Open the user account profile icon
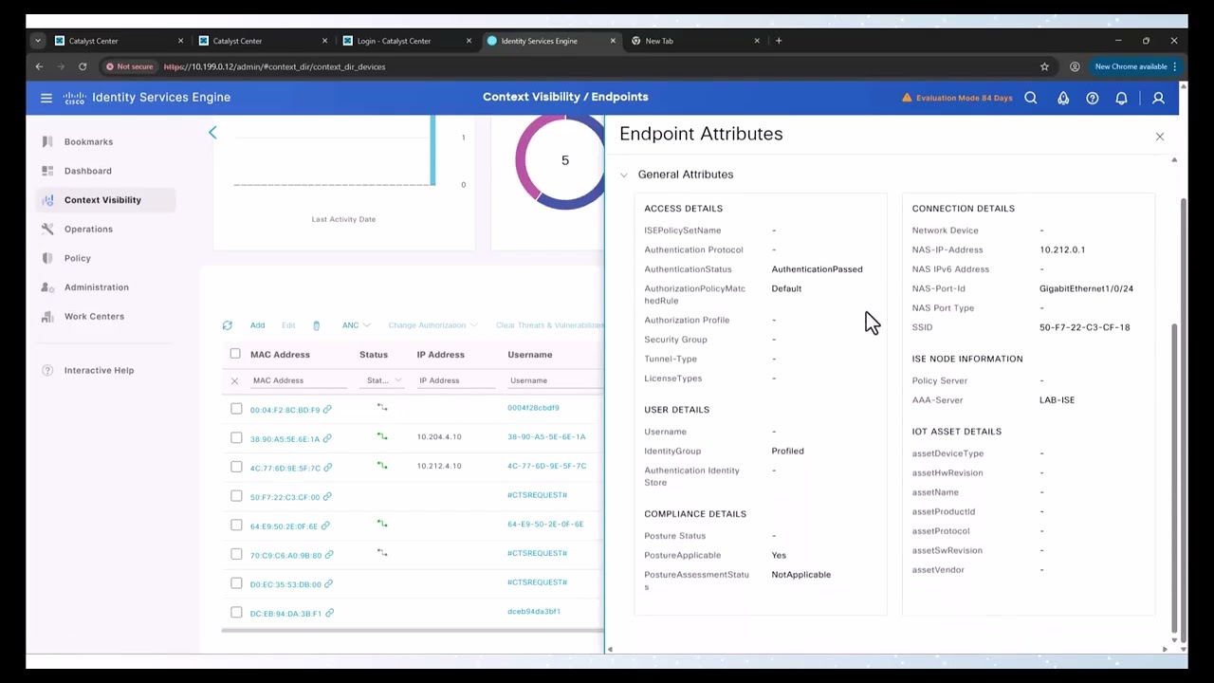The image size is (1214, 683). [1158, 98]
